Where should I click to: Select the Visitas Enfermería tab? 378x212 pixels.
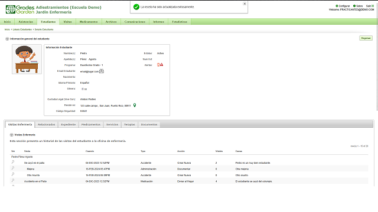point(20,124)
